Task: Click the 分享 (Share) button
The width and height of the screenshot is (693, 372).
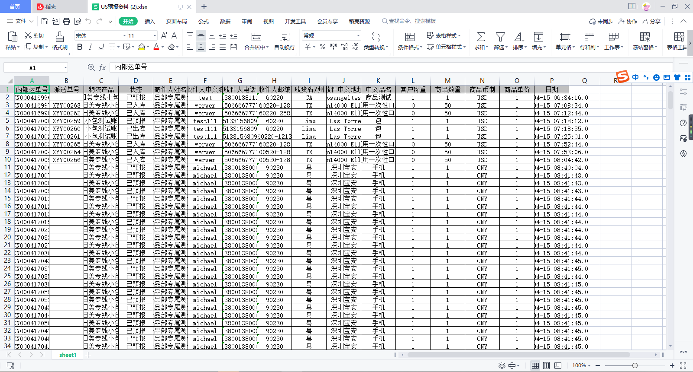Action: click(x=651, y=21)
